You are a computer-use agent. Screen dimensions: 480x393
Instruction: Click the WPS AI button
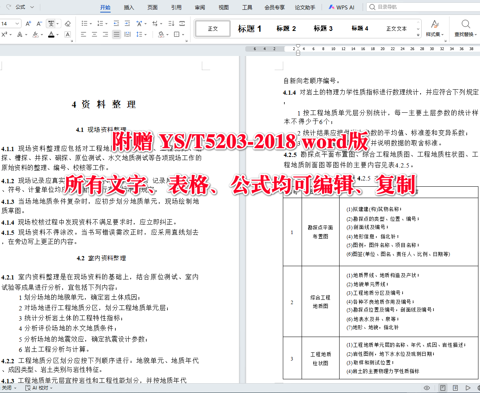pos(342,7)
